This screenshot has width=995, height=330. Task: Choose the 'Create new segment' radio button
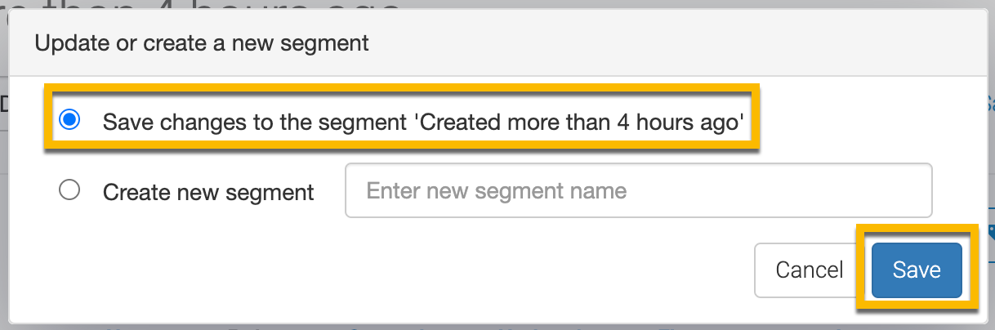(70, 191)
